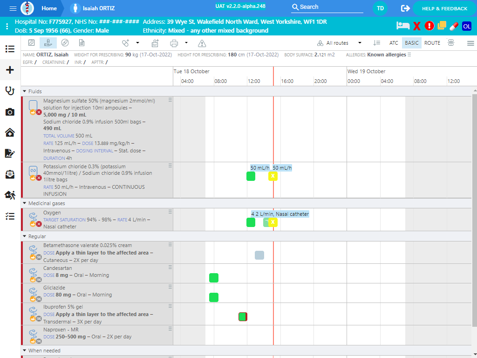Viewport: 477px width, 358px height.
Task: Click the add medication pill-plus icon
Action: coord(126,43)
